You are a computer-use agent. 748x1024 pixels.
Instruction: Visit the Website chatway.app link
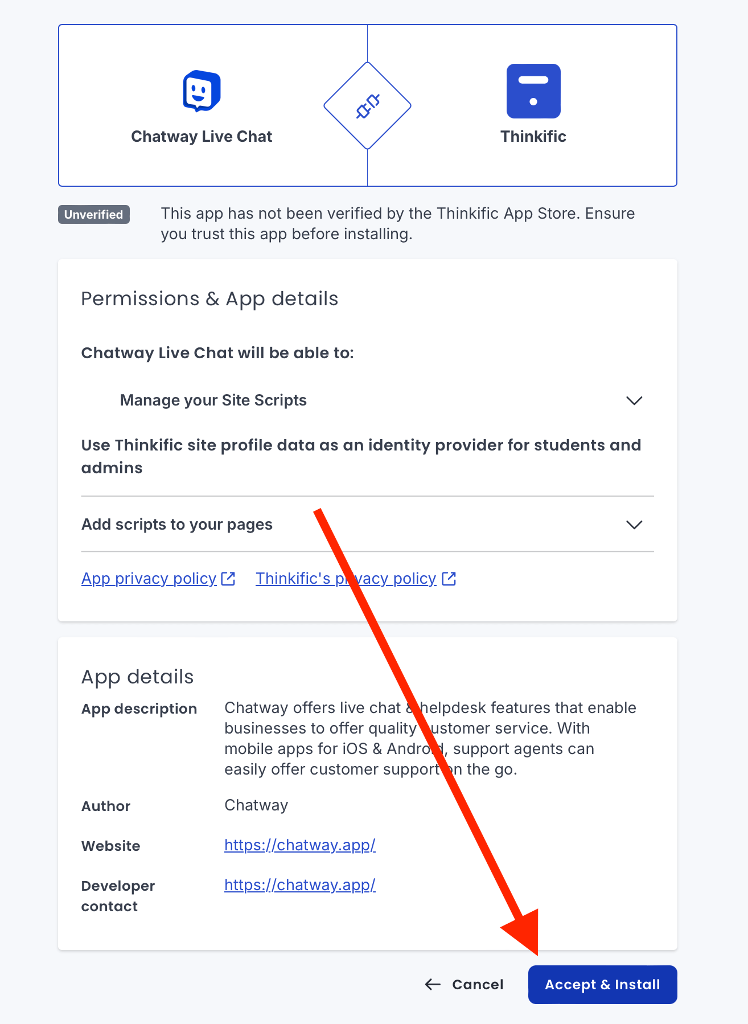point(300,845)
